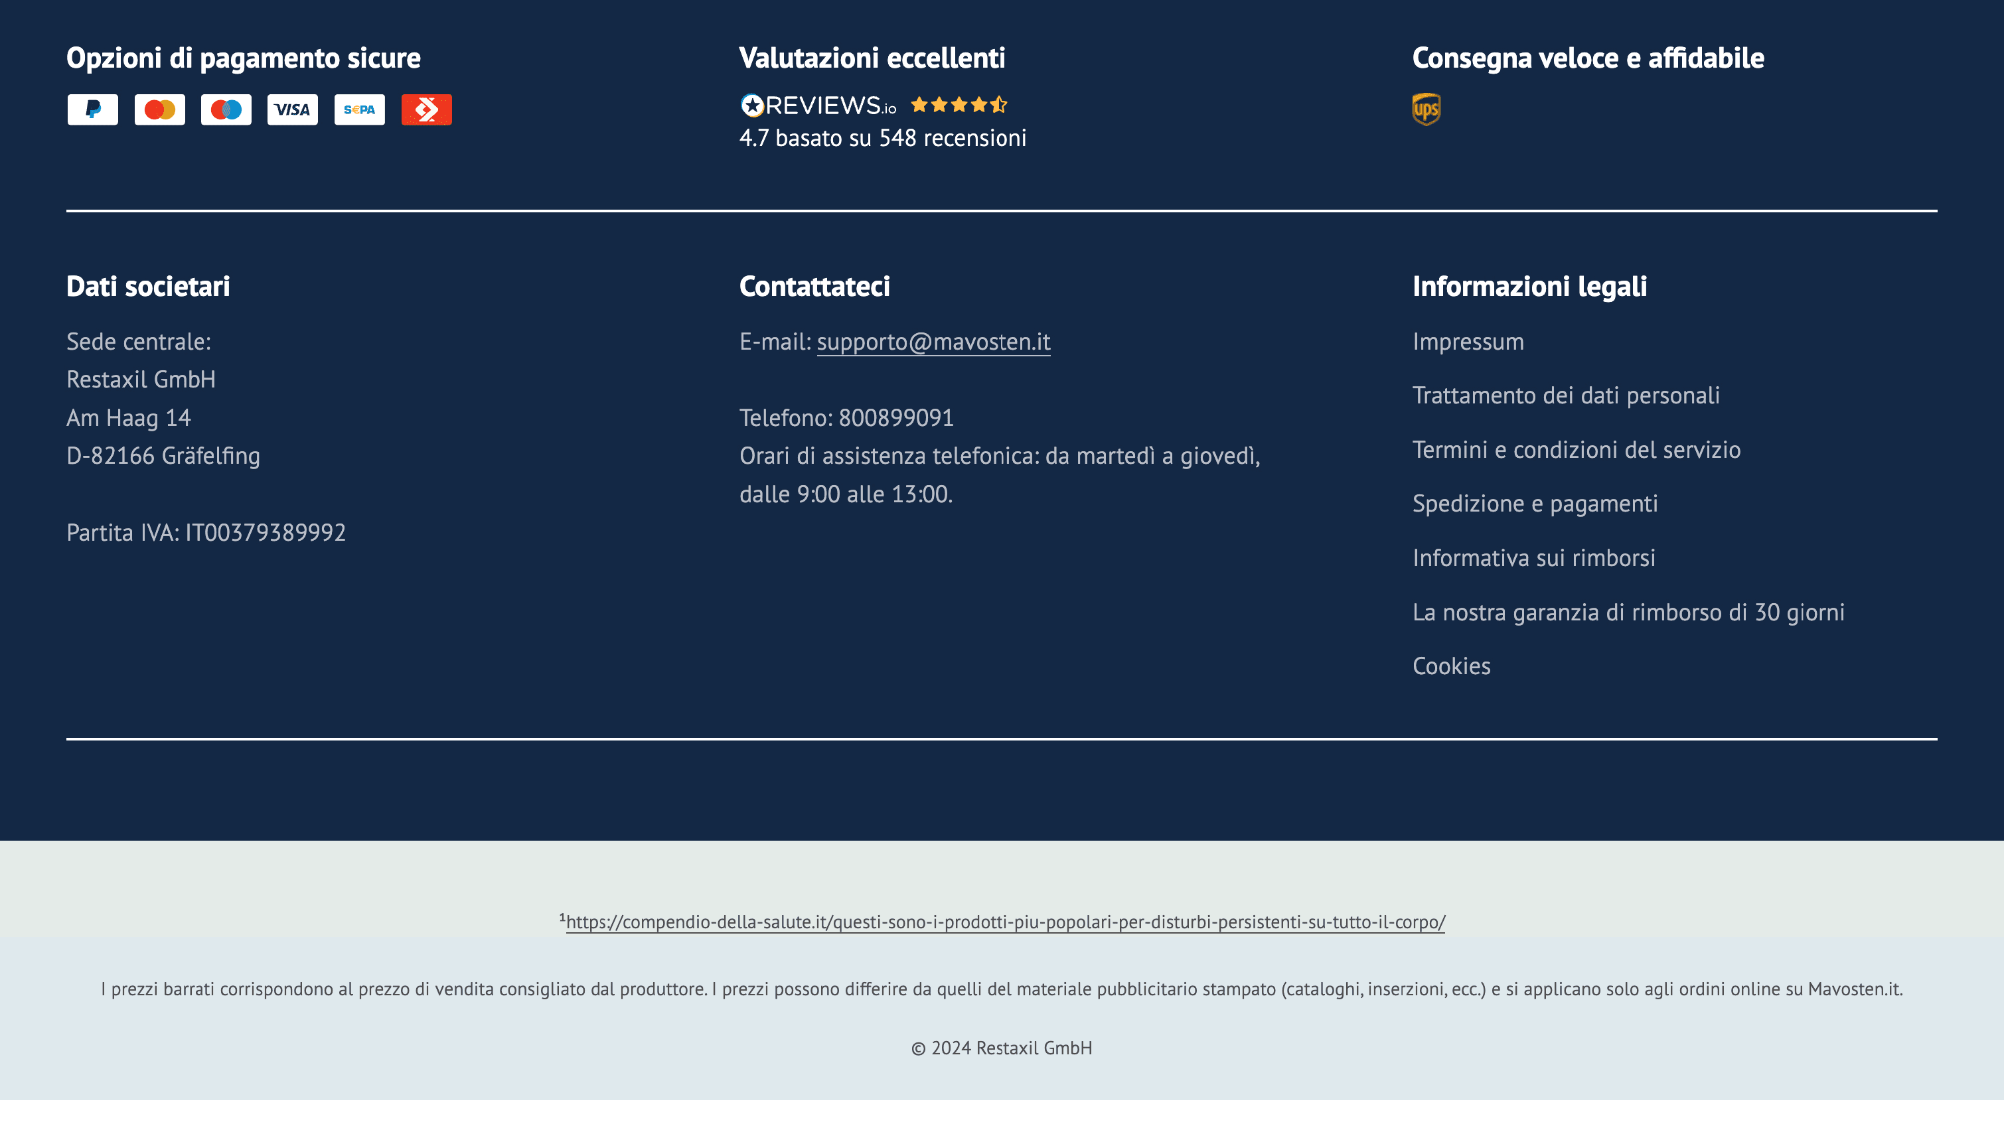Click the 4.7 basato su 548 recensioni text

882,137
